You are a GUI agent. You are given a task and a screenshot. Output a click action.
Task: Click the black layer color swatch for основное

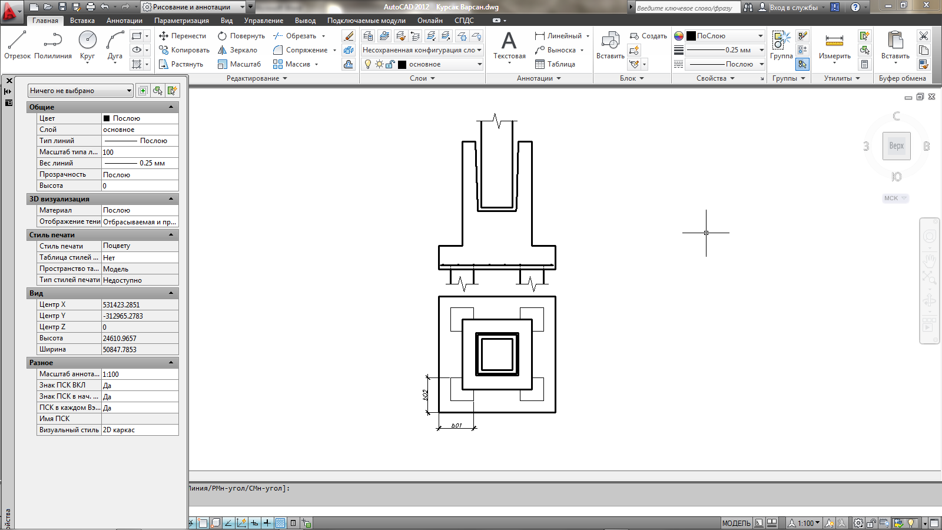(402, 64)
